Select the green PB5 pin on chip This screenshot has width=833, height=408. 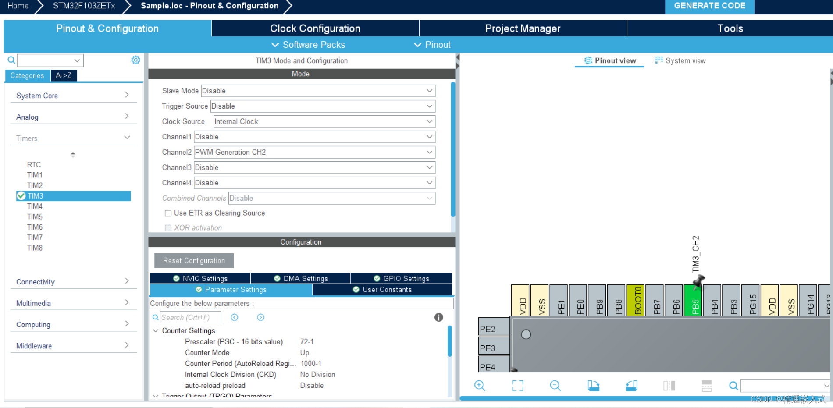point(693,300)
